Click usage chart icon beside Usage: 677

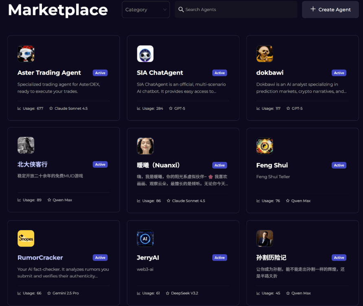[19, 108]
